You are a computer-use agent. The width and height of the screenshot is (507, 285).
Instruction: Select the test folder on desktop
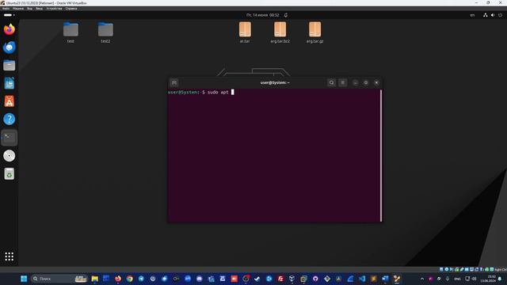(71, 32)
